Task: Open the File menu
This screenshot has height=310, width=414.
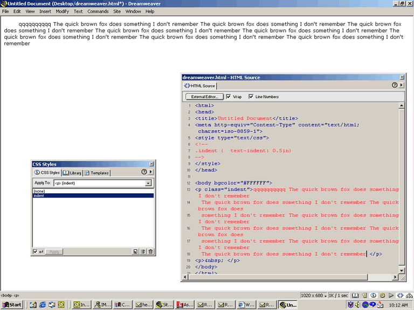Action: pos(5,11)
